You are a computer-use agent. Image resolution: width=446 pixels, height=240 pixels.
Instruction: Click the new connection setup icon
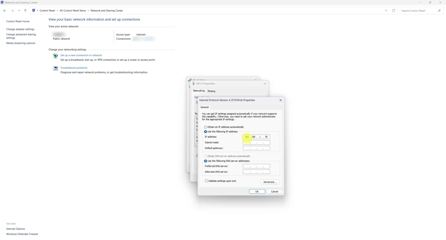tap(55, 56)
